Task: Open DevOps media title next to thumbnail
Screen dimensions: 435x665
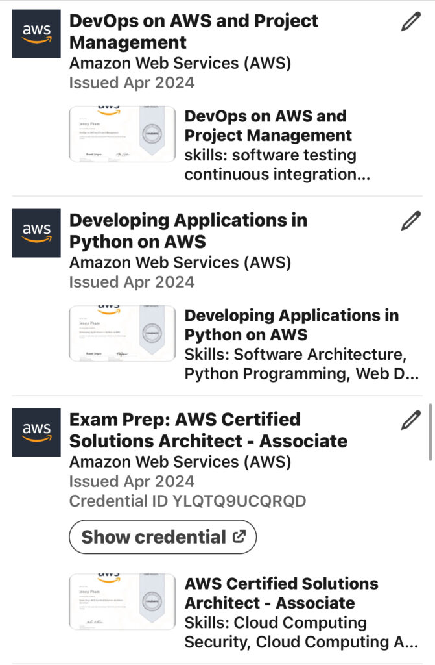Action: coord(268,125)
